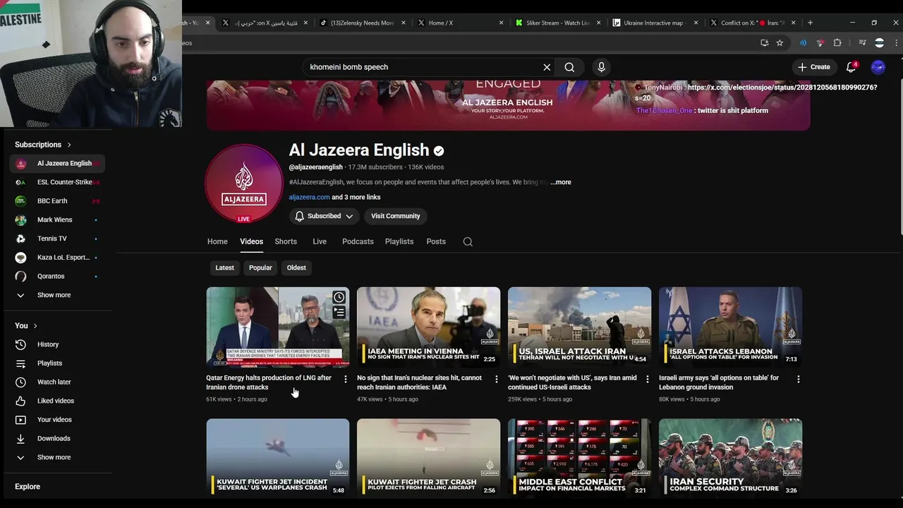Switch to the Live tab

pos(320,241)
